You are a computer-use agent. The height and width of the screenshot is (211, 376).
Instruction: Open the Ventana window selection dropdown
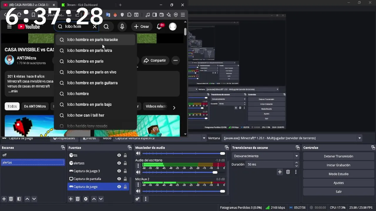292,138
